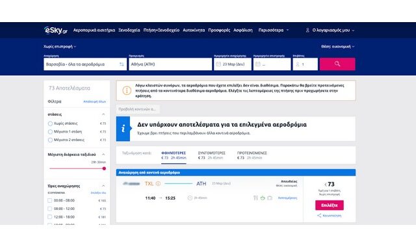416x247 pixels.
Task: Sort by ΣΥΝΤΟΜΟΤΕΡΕΣ tab
Action: [x=211, y=155]
